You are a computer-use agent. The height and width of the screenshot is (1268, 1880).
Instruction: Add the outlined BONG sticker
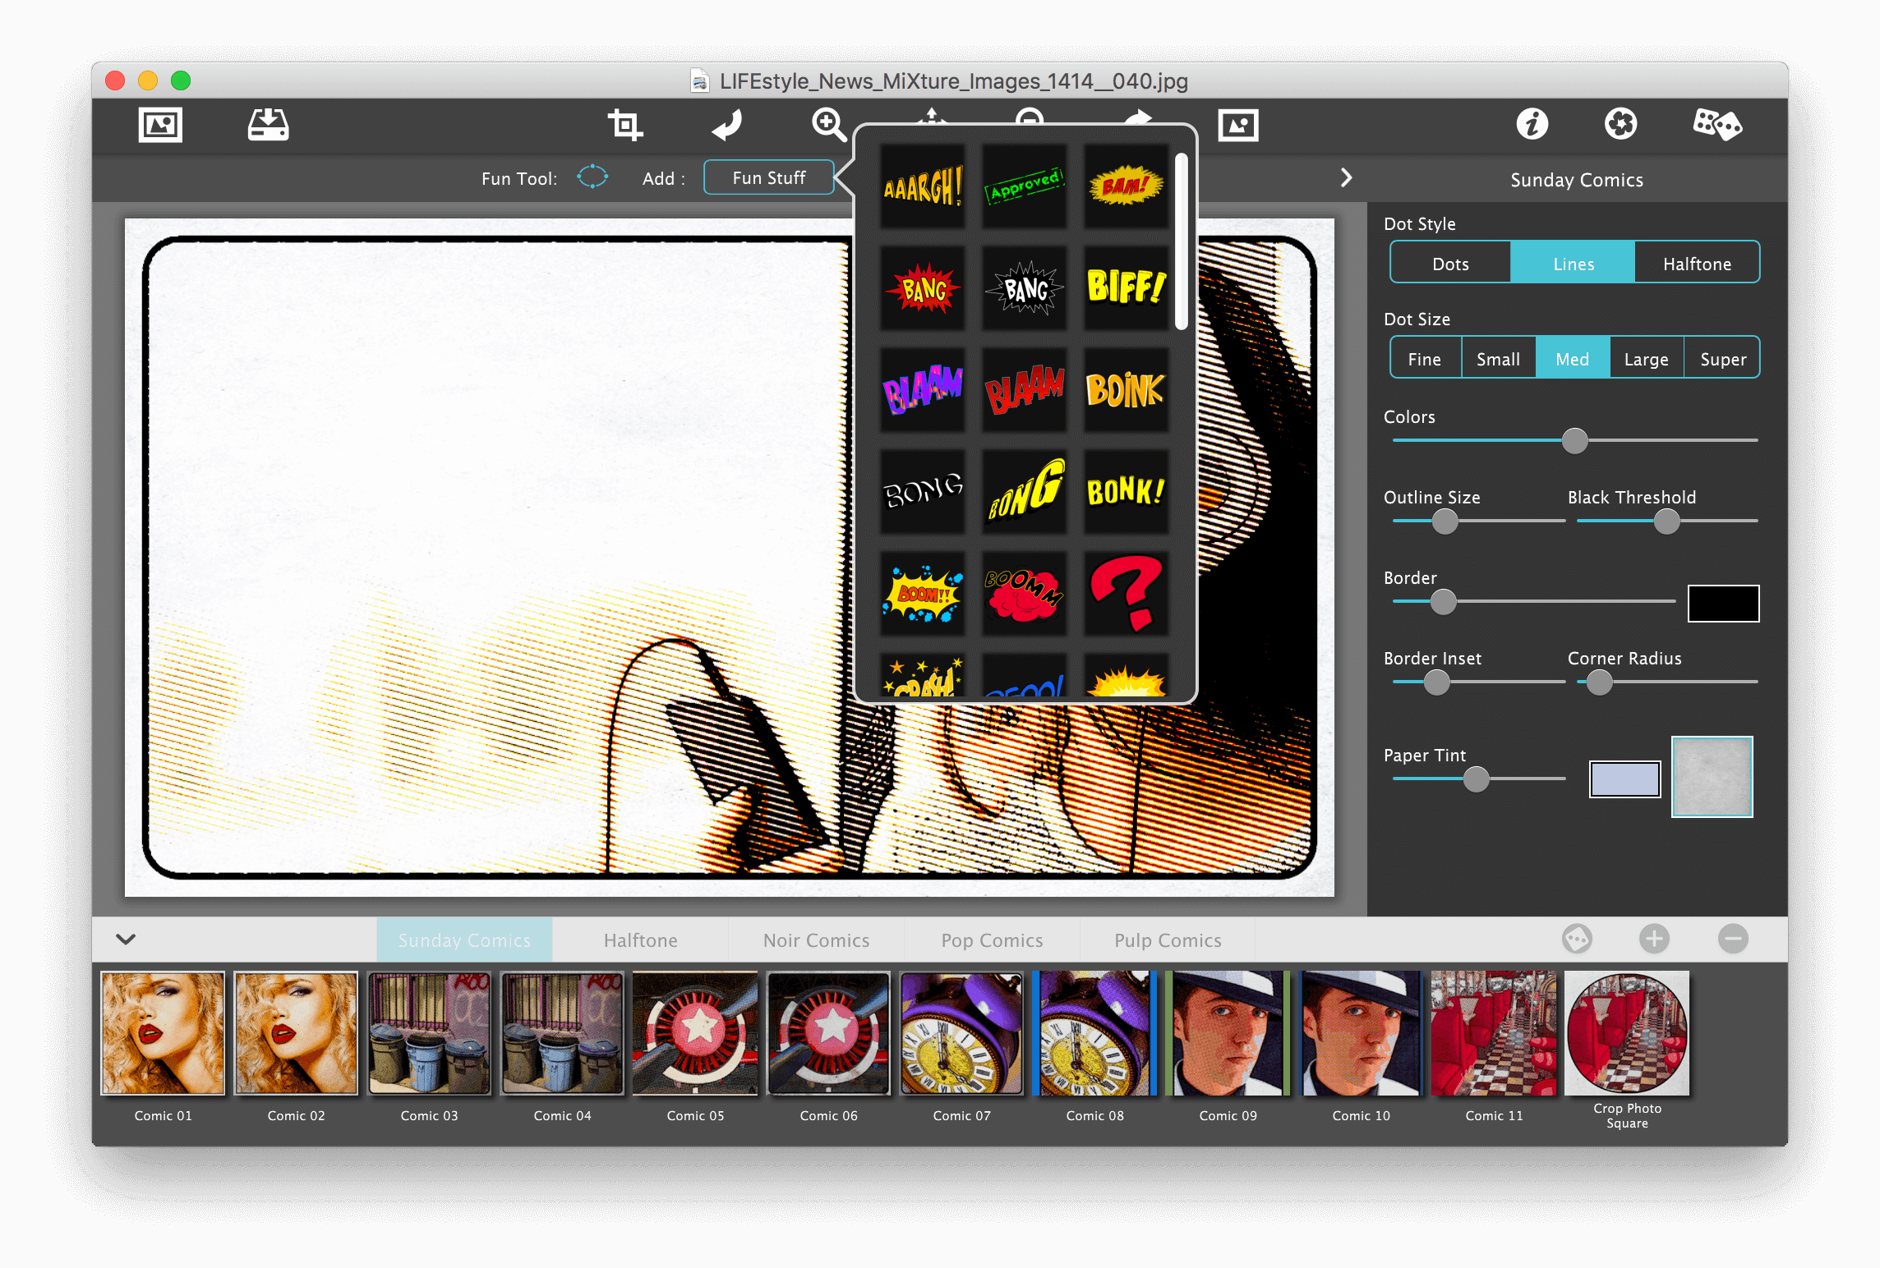point(922,492)
